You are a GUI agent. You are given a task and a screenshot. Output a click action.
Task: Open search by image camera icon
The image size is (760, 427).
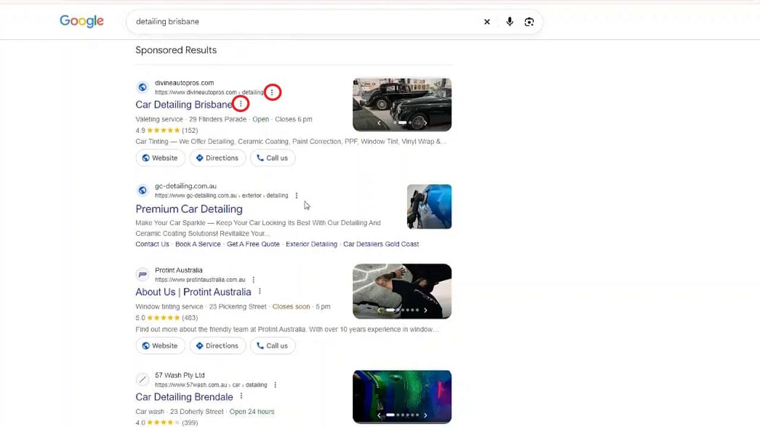pyautogui.click(x=529, y=22)
